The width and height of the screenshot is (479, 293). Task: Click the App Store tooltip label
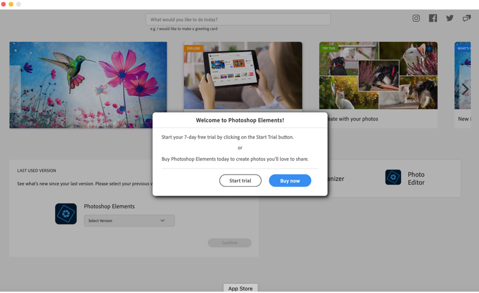[241, 288]
